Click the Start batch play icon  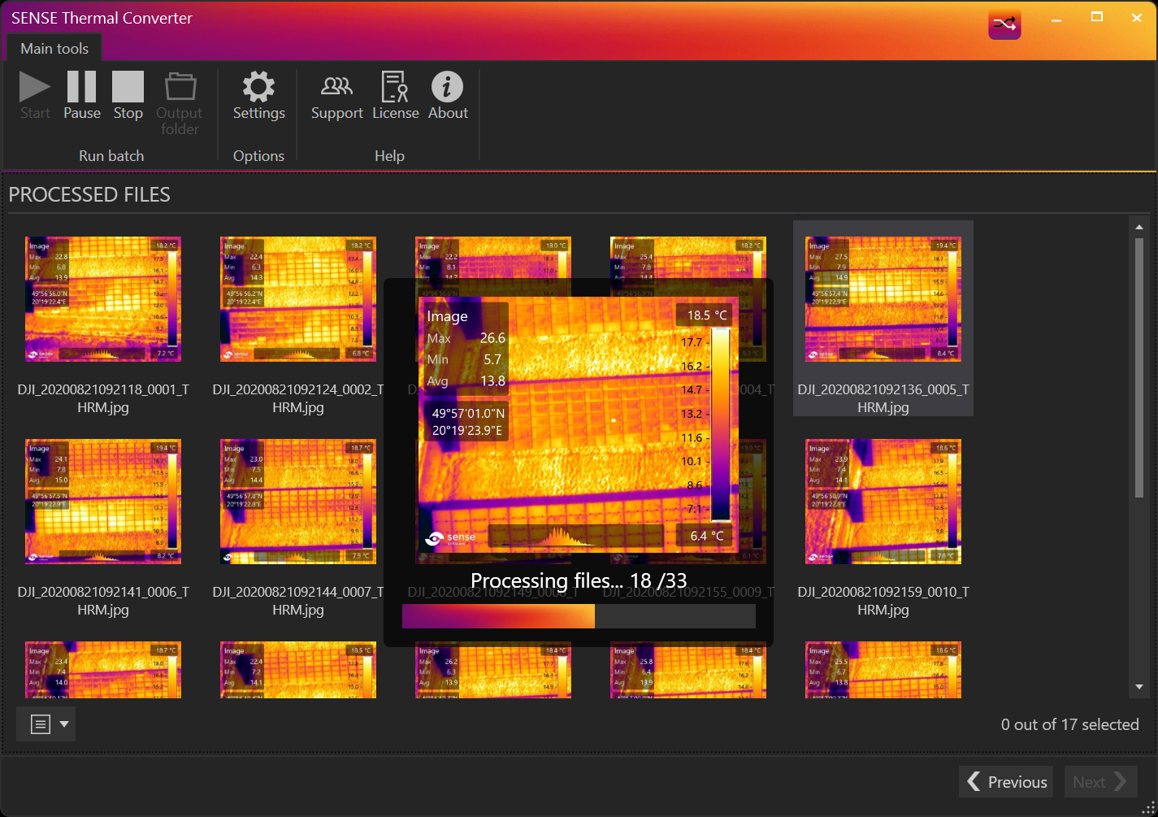(x=35, y=88)
